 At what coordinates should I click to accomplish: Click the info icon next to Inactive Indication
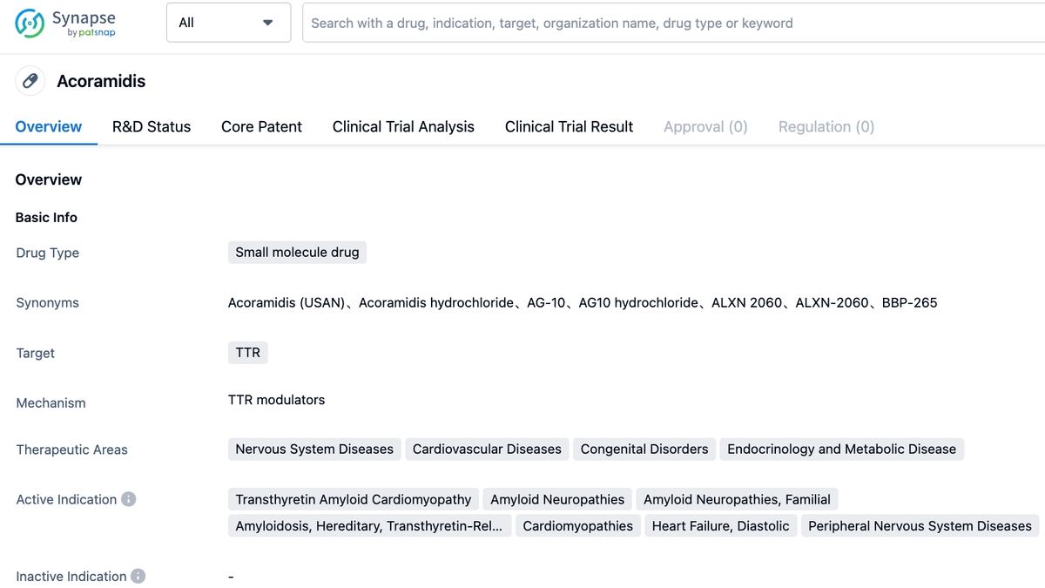(139, 576)
